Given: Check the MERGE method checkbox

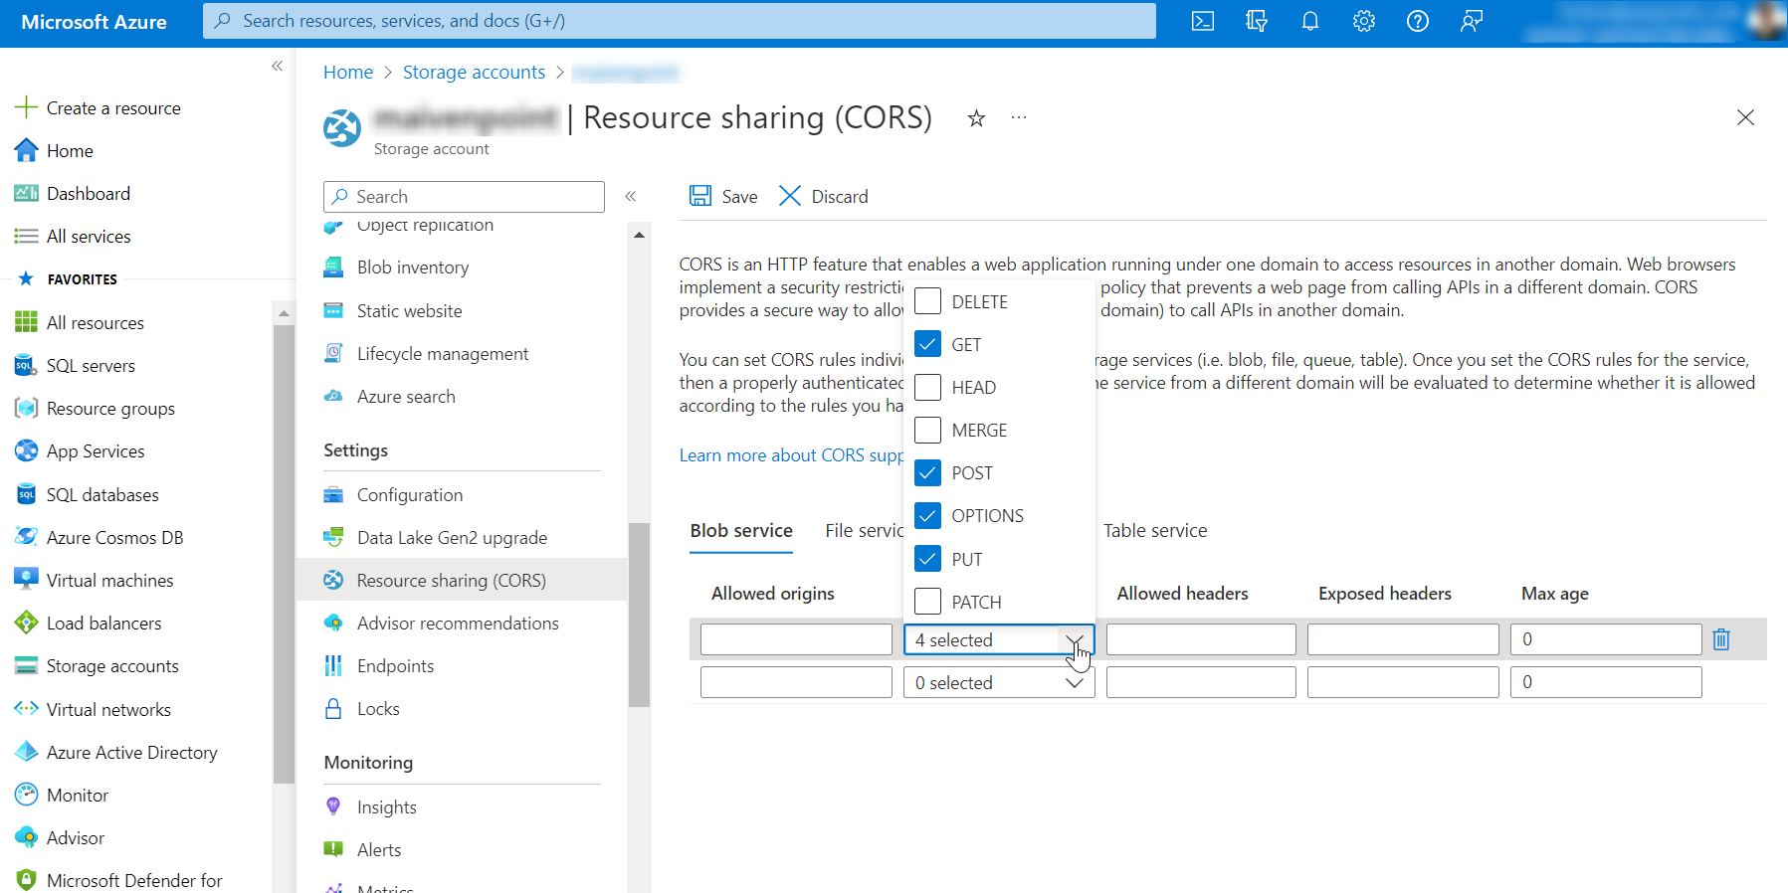Looking at the screenshot, I should click(x=927, y=430).
